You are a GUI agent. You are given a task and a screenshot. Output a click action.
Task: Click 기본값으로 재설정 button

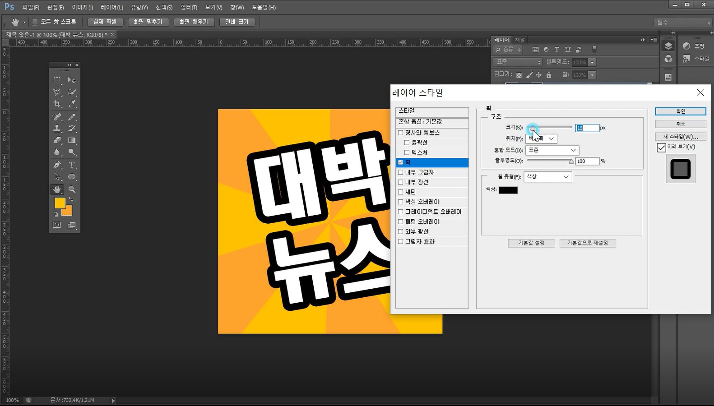coord(588,243)
